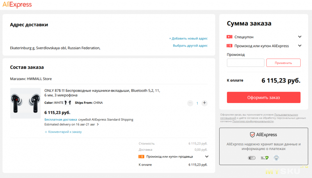The width and height of the screenshot is (312, 178).
Task: Select the WHITE color variant swatch
Action: [67, 103]
